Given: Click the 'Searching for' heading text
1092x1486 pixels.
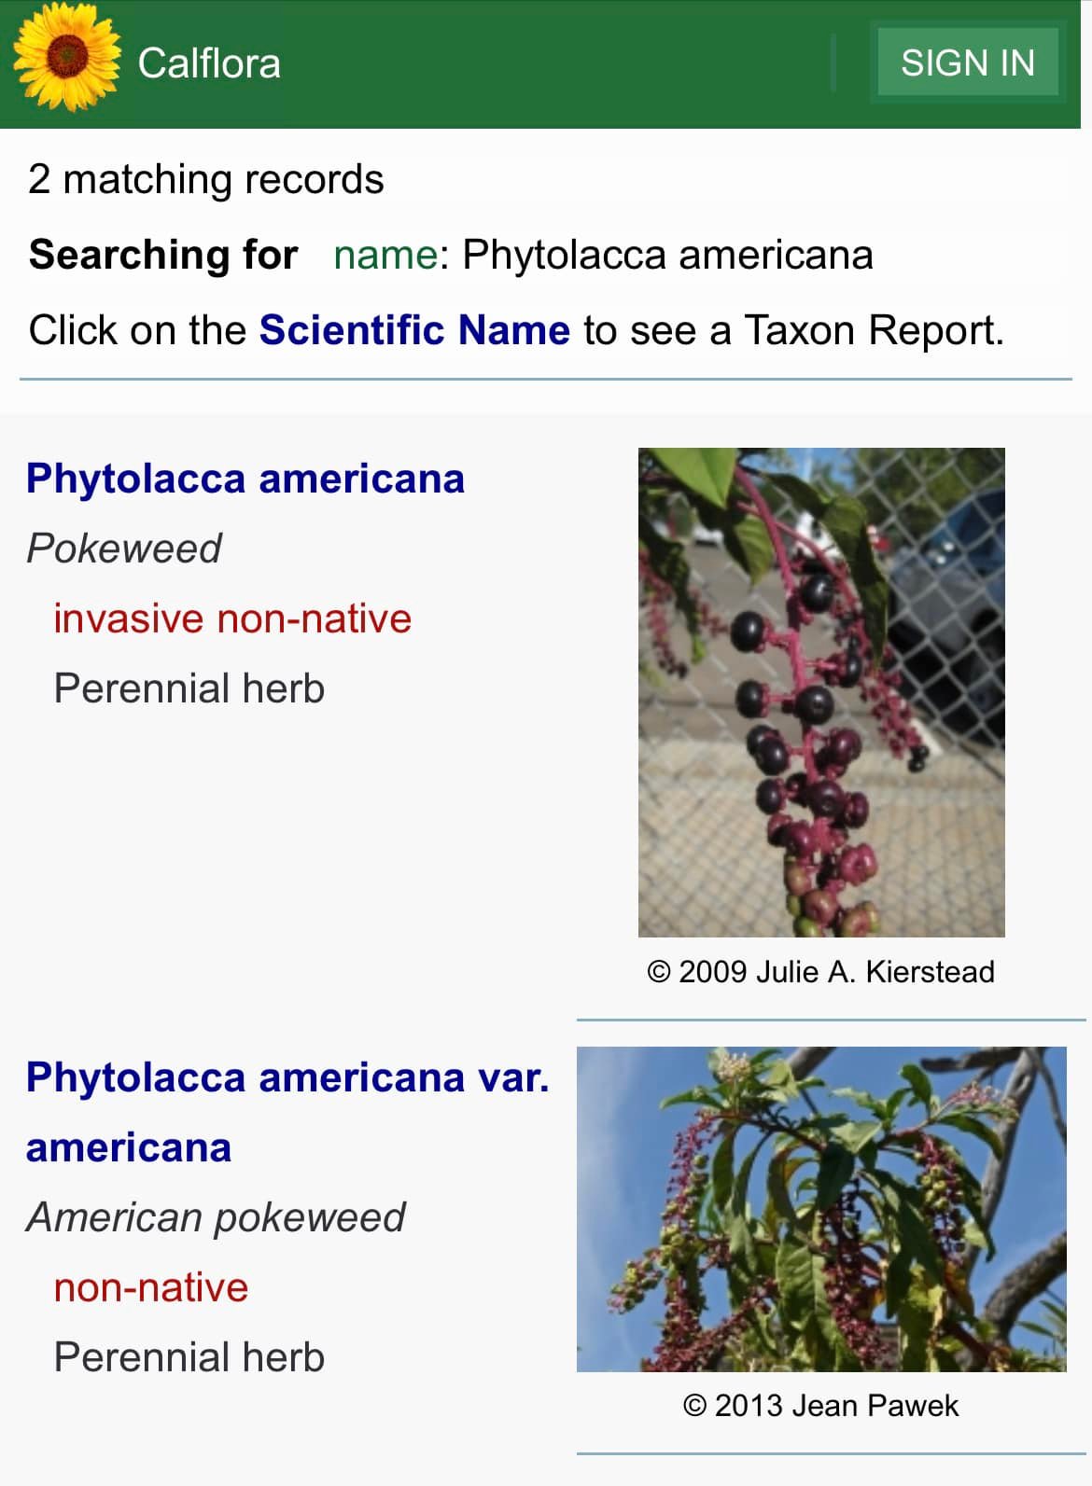Looking at the screenshot, I should tap(163, 255).
